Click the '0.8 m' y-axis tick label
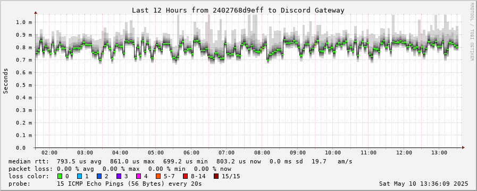The width and height of the screenshot is (477, 191). (24, 47)
